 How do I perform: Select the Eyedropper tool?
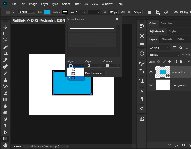click(x=5, y=60)
